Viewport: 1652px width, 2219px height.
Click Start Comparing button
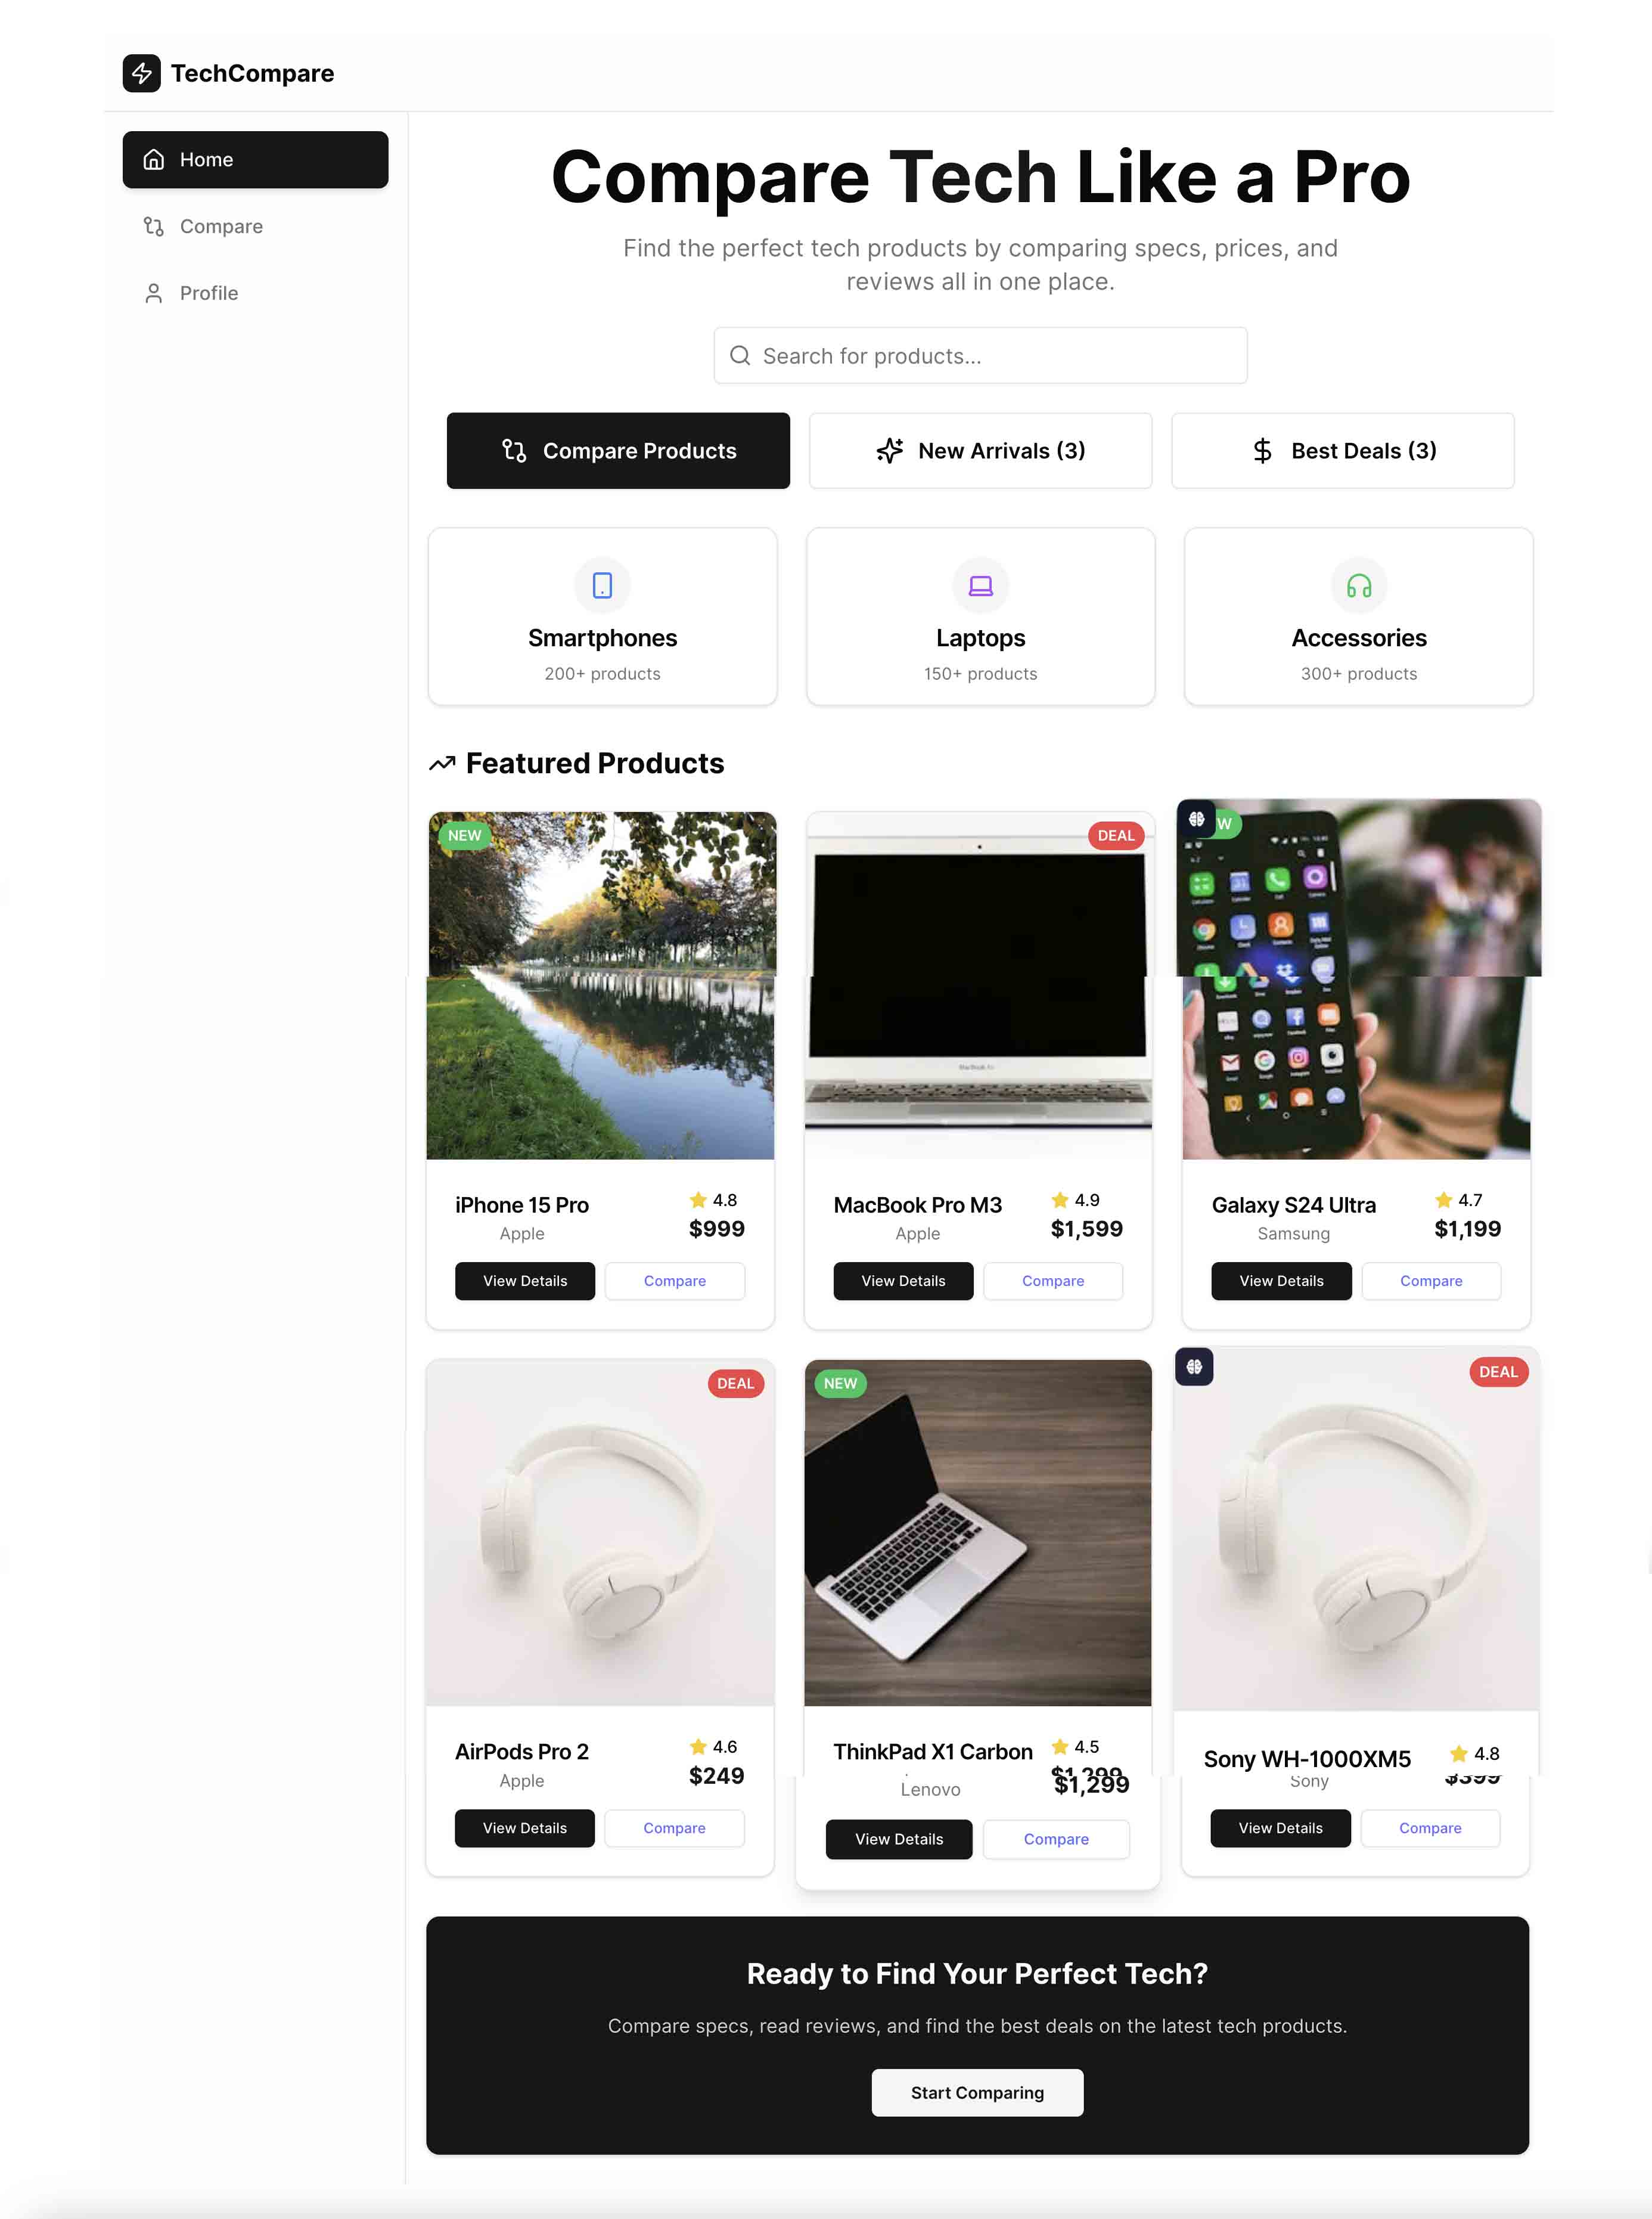977,2093
